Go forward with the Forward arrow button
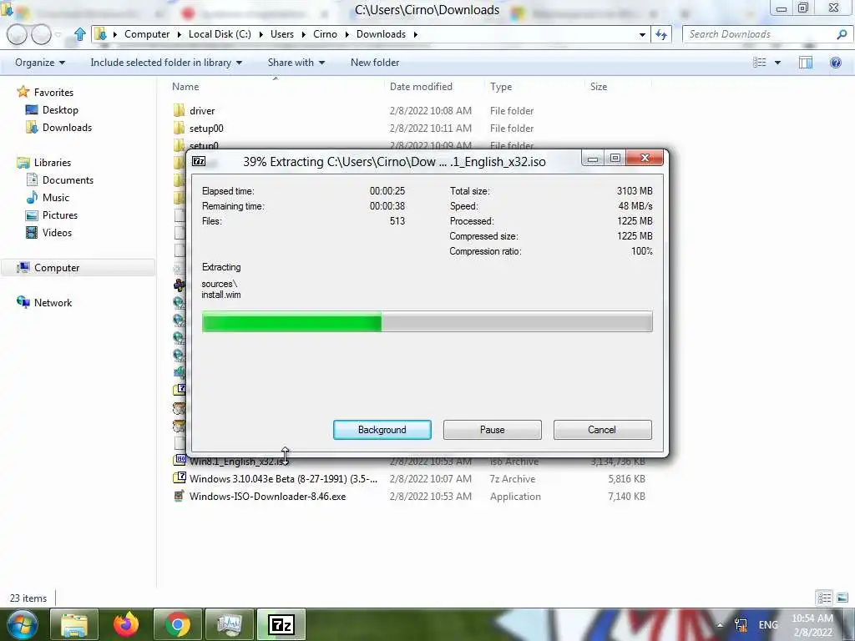 coord(41,34)
